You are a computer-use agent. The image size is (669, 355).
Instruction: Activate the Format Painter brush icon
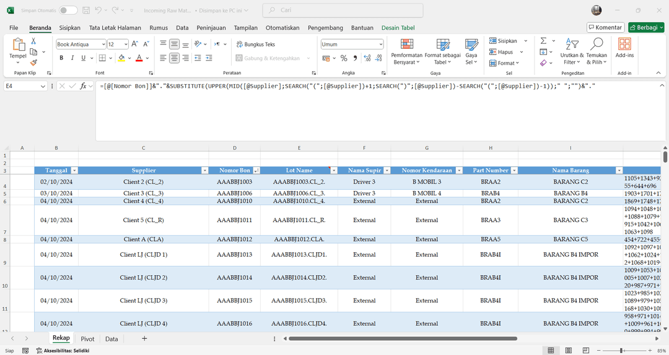33,62
